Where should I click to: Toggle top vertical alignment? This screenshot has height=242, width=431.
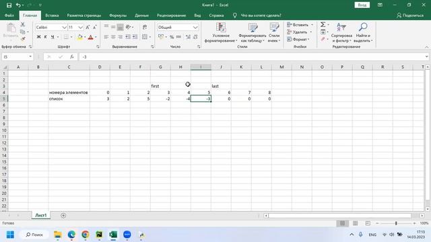[x=106, y=27]
